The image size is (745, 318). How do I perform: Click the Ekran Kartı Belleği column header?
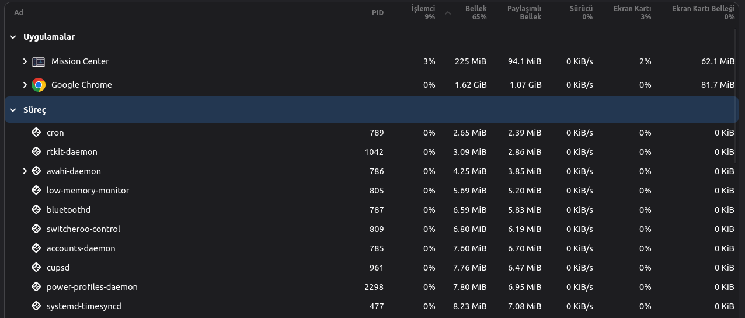click(703, 13)
